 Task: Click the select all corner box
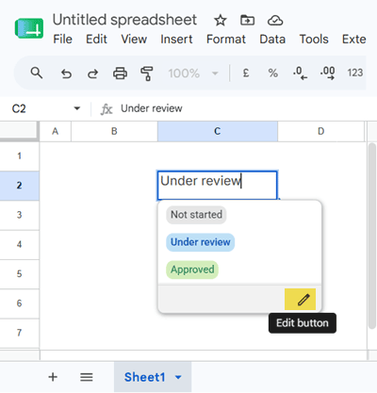pos(20,131)
